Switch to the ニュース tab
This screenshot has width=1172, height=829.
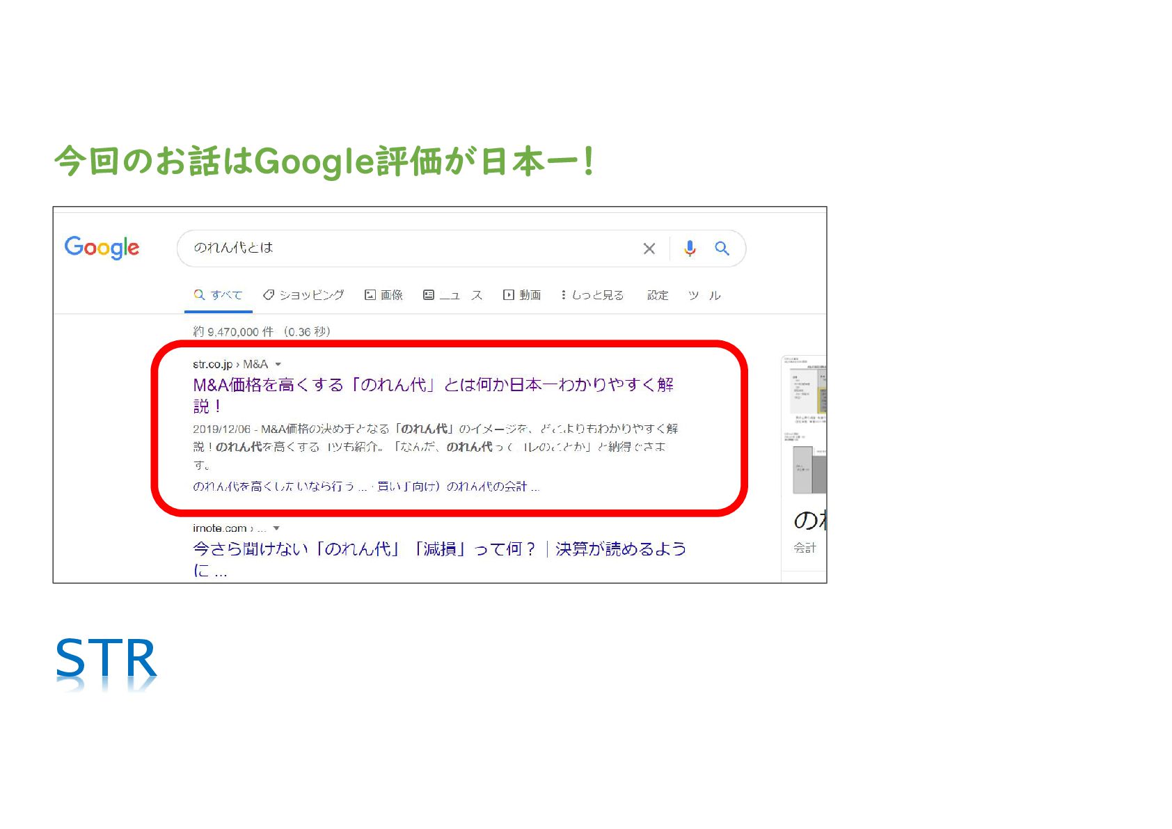tap(453, 295)
